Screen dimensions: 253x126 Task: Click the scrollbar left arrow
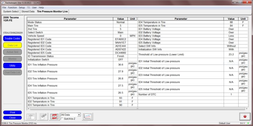point(28,109)
